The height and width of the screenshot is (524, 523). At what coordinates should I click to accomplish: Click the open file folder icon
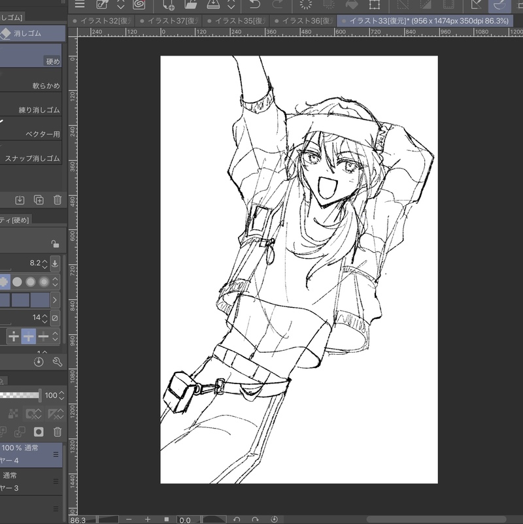click(x=190, y=5)
